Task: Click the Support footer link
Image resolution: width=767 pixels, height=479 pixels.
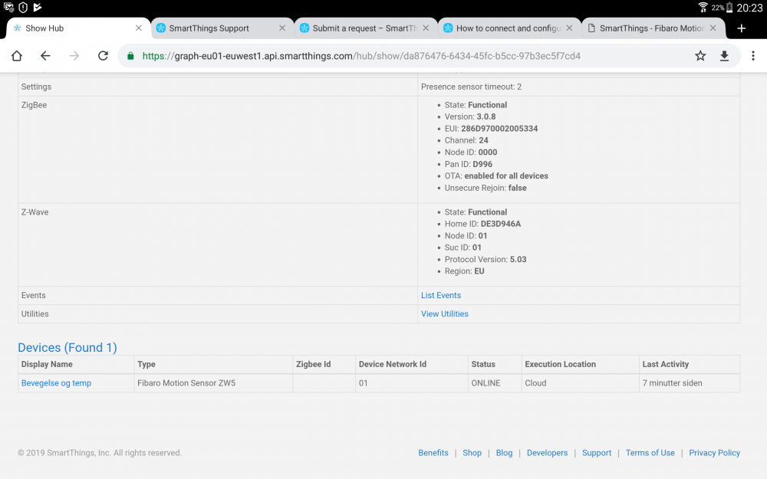Action: click(x=596, y=453)
